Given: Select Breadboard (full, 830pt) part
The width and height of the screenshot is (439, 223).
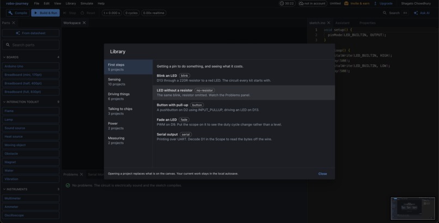Looking at the screenshot, I should 31,92.
